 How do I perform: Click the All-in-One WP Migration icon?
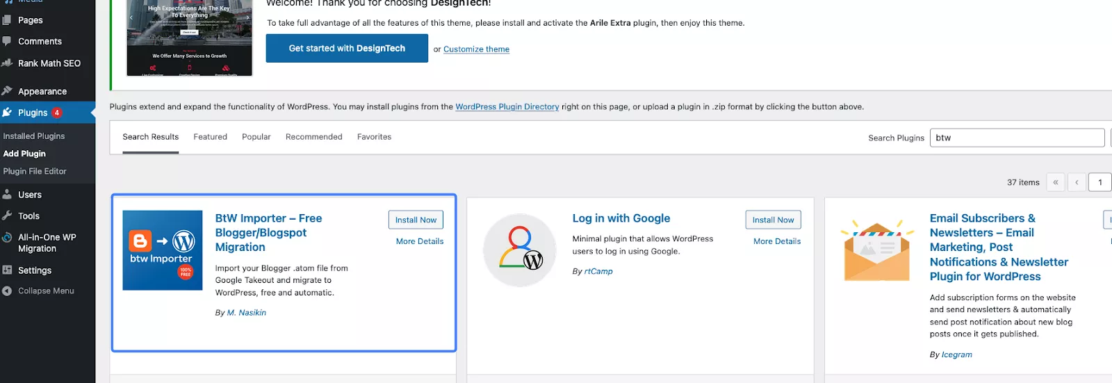coord(7,237)
